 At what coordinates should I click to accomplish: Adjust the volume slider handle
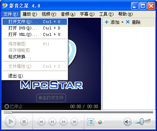pyautogui.click(x=142, y=121)
